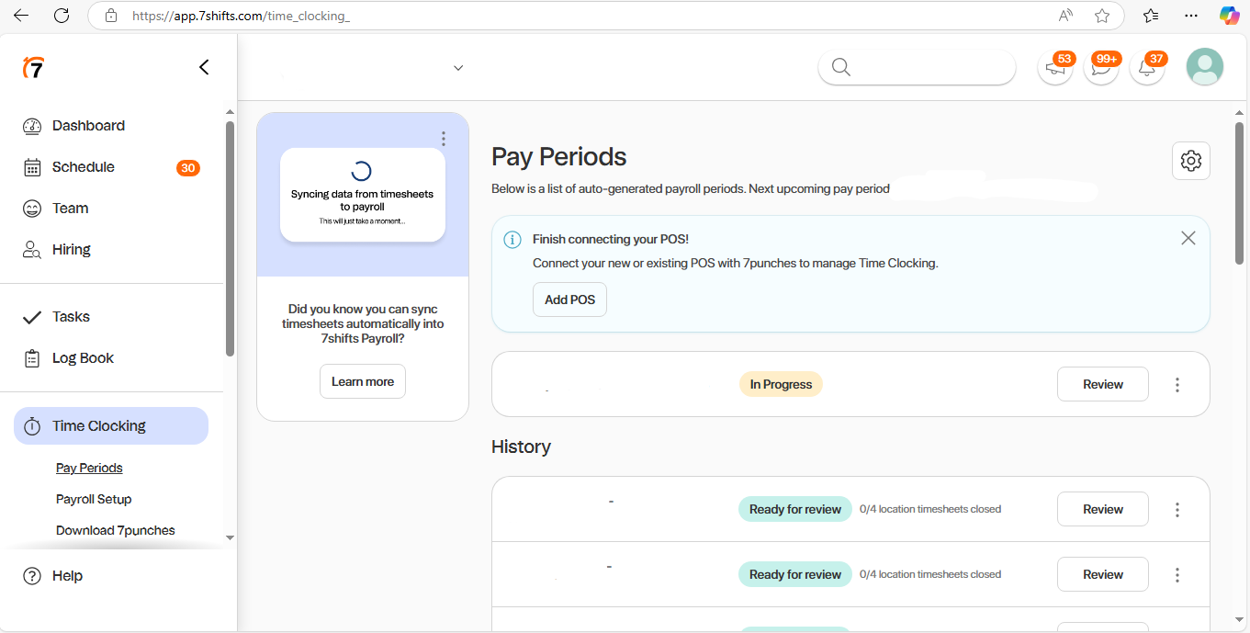The width and height of the screenshot is (1250, 633).
Task: Dismiss the Finish connecting POS banner
Action: [x=1188, y=239]
